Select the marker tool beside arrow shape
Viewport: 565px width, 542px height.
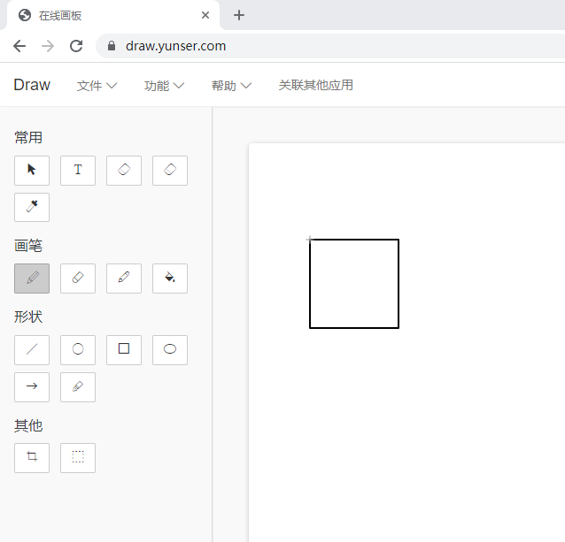point(78,387)
